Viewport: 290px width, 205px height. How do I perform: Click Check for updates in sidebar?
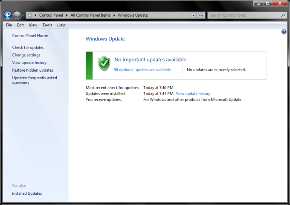28,47
